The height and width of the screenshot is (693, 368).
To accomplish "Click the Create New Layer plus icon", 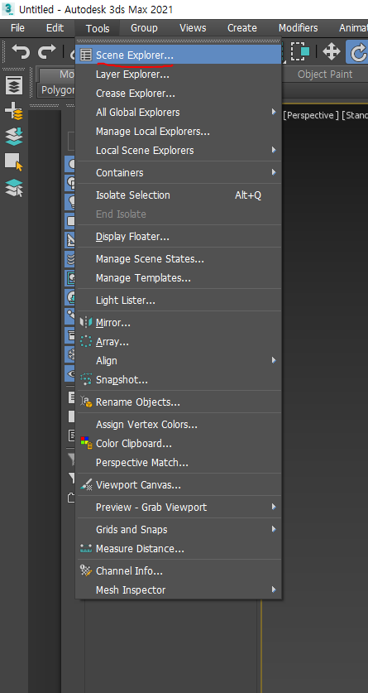I will (x=14, y=112).
